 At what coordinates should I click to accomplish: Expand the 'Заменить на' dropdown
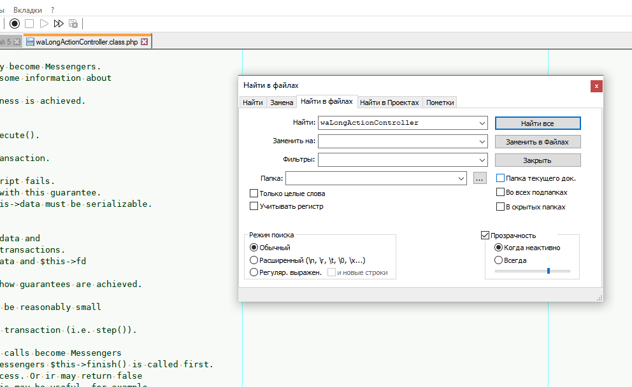point(482,141)
